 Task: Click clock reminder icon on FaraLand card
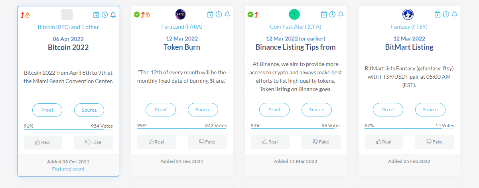[x=219, y=14]
